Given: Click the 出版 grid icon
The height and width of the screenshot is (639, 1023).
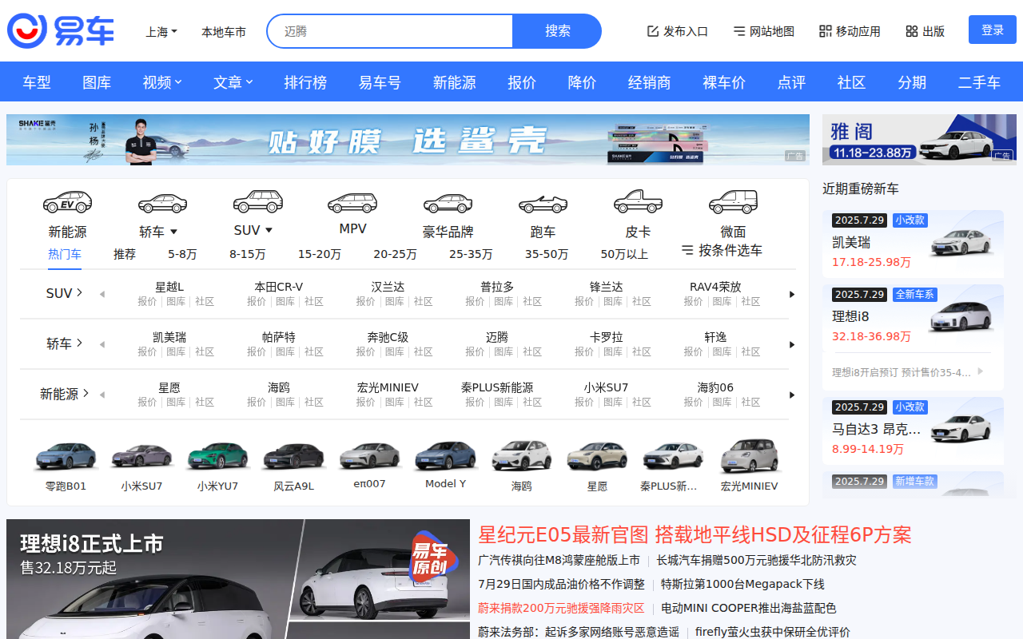Looking at the screenshot, I should tap(912, 31).
